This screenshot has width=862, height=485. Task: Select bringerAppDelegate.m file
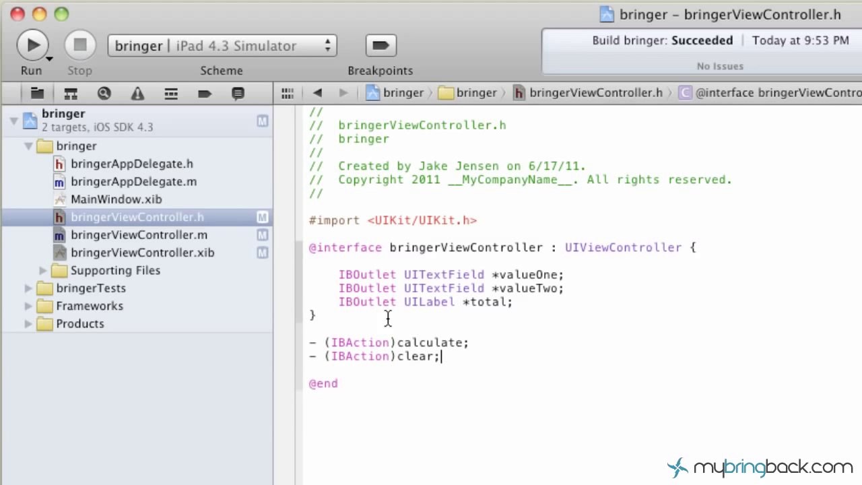pos(133,182)
